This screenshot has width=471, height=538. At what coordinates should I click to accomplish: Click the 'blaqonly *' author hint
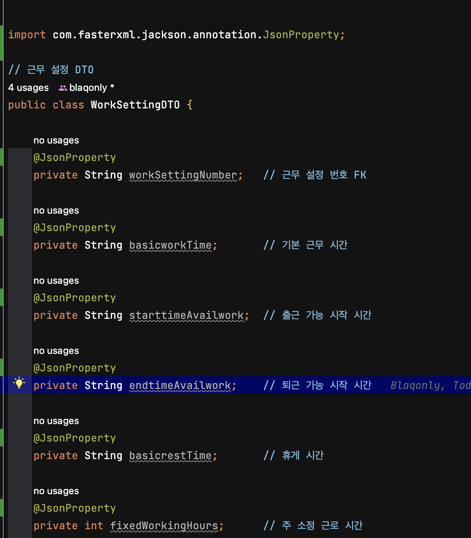coord(92,88)
